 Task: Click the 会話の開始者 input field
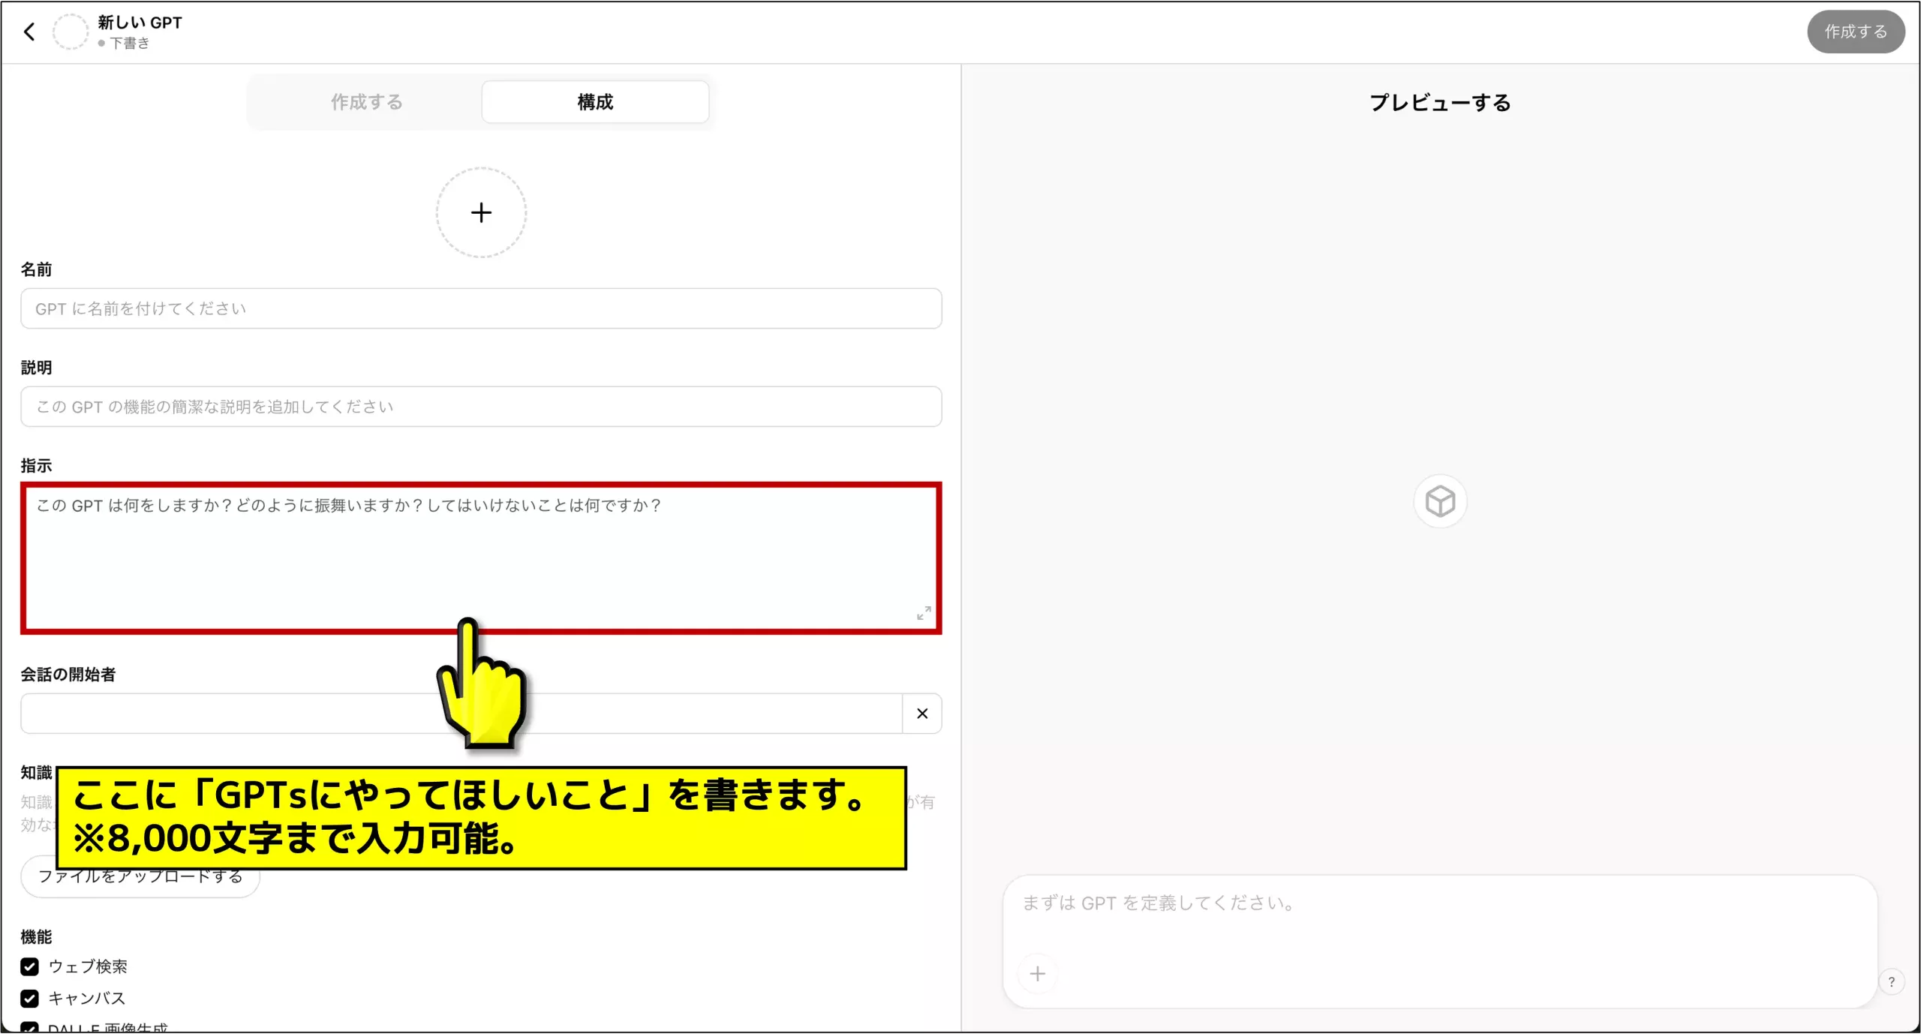point(461,714)
